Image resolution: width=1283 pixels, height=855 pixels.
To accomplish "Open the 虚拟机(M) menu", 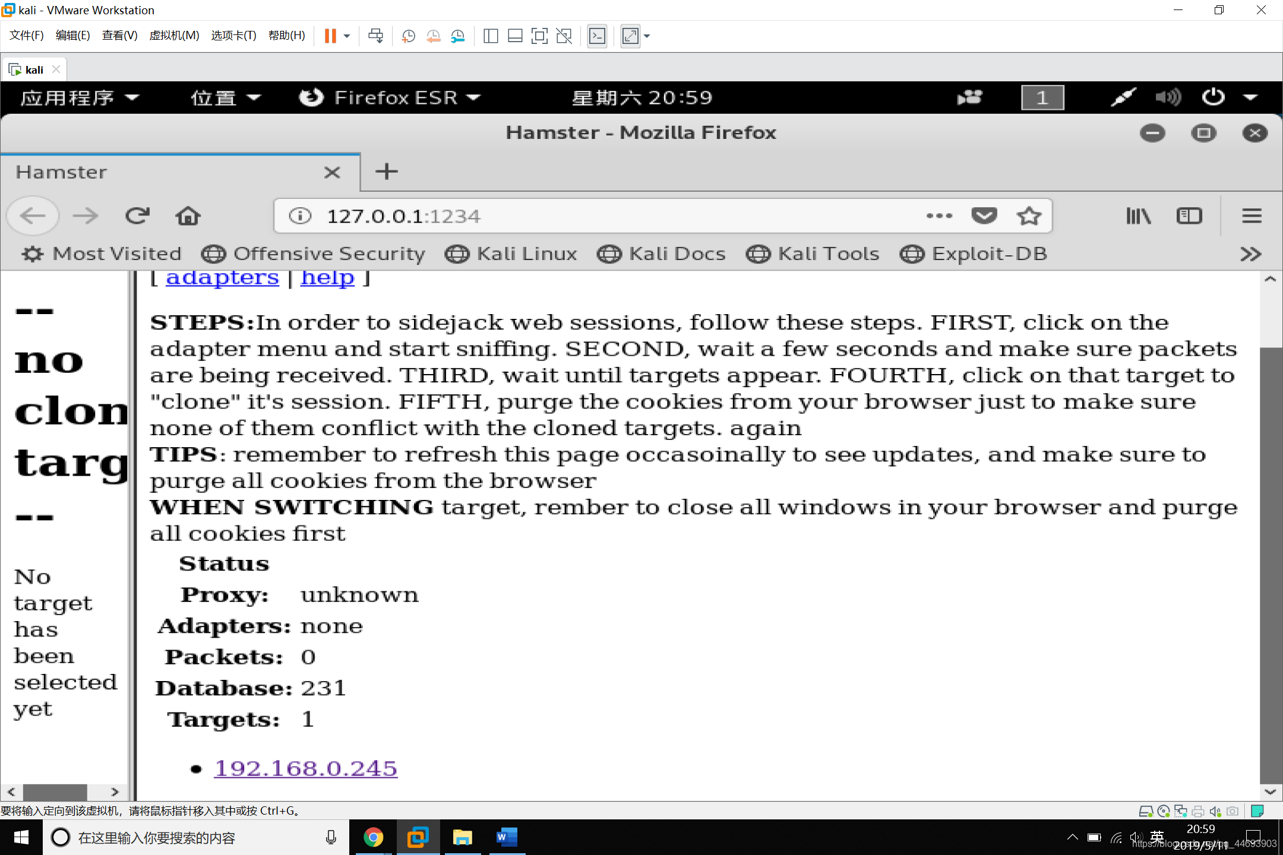I will point(174,35).
